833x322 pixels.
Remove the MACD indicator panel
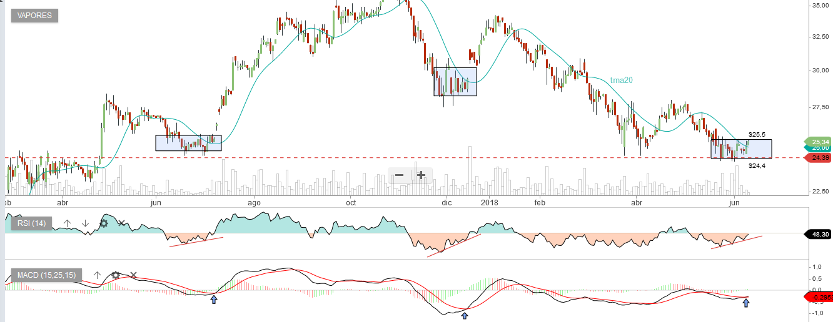133,275
